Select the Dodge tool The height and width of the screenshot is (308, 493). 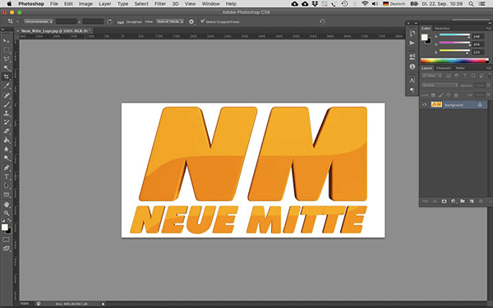(7, 158)
